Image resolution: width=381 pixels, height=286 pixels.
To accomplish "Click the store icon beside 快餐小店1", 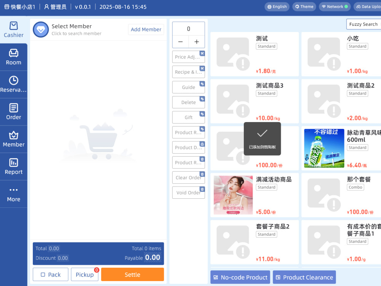I will 7,7.
